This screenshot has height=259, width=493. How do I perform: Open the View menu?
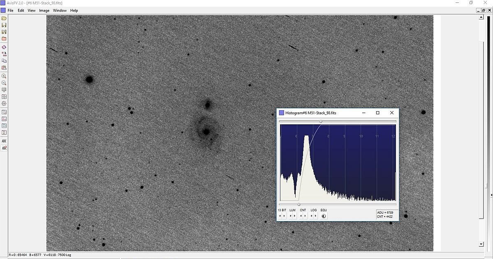pos(31,10)
